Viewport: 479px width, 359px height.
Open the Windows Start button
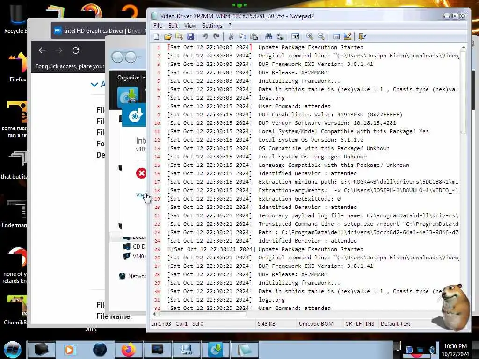click(13, 350)
